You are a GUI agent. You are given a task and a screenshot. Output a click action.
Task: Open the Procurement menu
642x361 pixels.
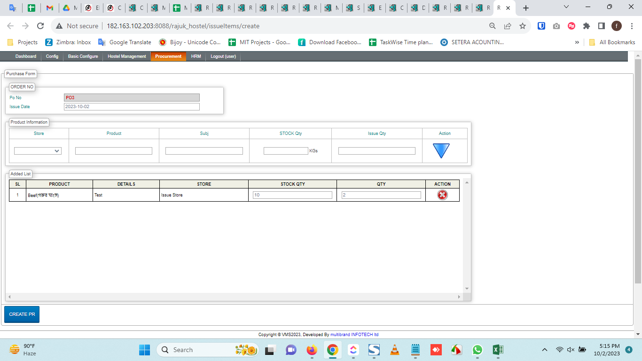pyautogui.click(x=168, y=56)
